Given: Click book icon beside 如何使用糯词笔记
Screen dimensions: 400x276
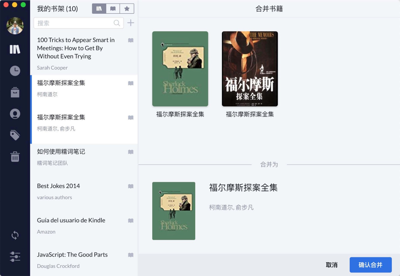Looking at the screenshot, I should tap(131, 152).
